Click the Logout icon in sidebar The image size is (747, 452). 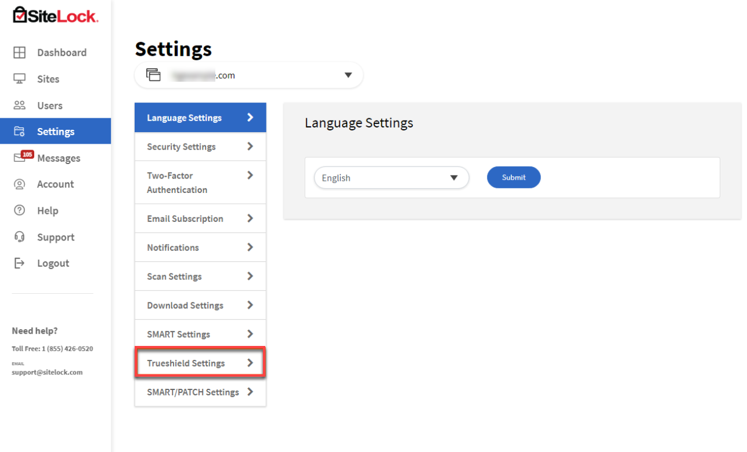[x=19, y=263]
